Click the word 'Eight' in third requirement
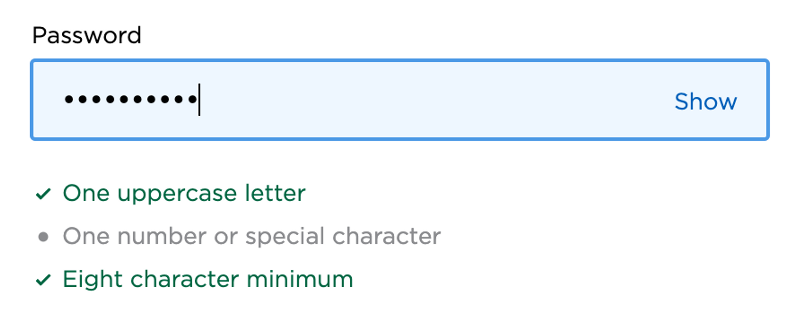Viewport: 793px width, 328px height. coord(92,280)
